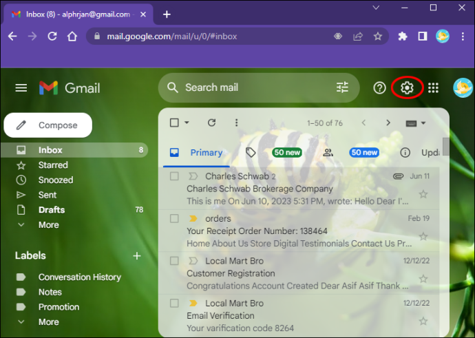Screen dimensions: 475x338
Task: Click the magnifier search icon
Action: click(x=173, y=87)
